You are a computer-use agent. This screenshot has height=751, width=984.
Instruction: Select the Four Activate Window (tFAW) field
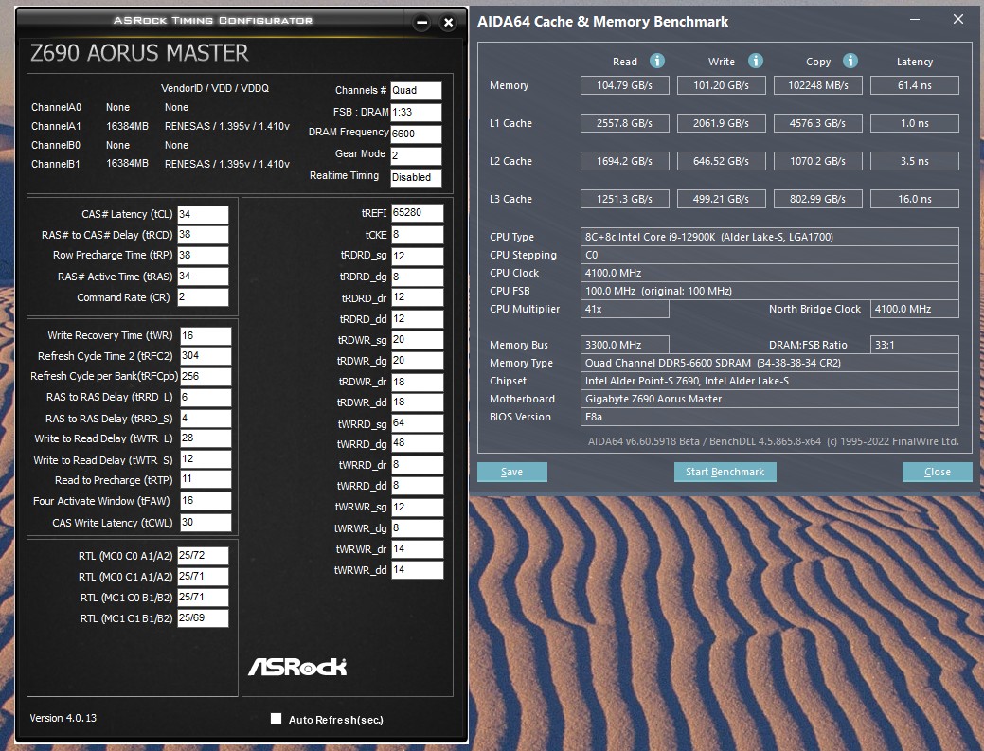206,501
